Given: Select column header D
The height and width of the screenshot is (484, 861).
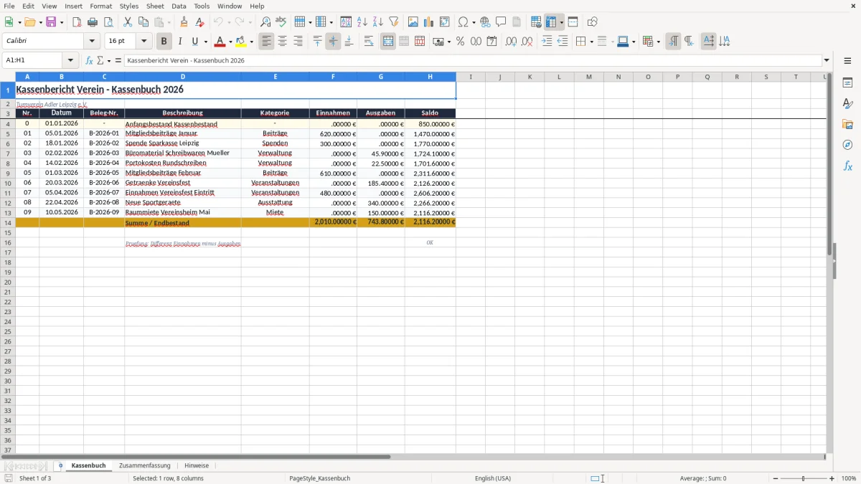Looking at the screenshot, I should (183, 77).
